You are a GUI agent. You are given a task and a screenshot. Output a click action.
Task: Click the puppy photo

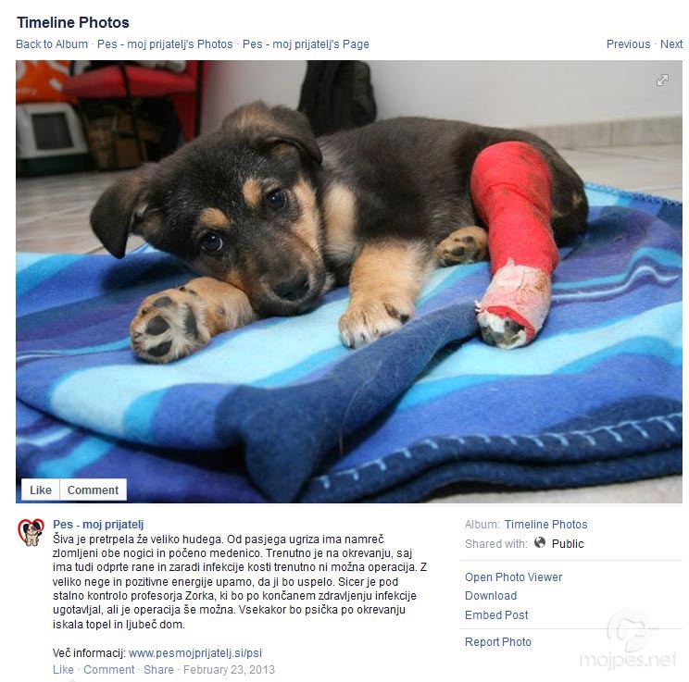tap(349, 281)
